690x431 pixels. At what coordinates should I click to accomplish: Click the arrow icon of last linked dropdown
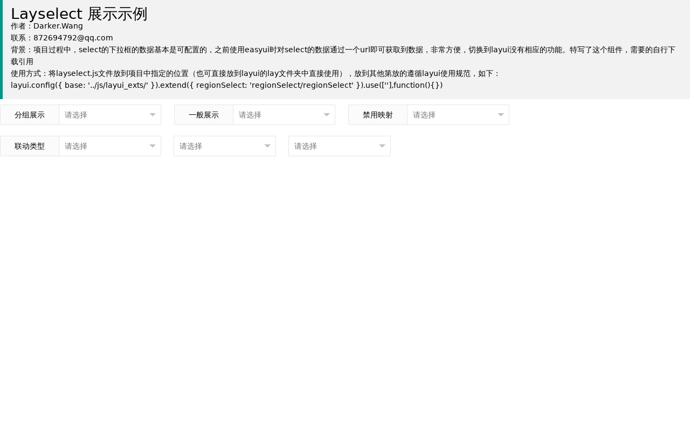(382, 146)
